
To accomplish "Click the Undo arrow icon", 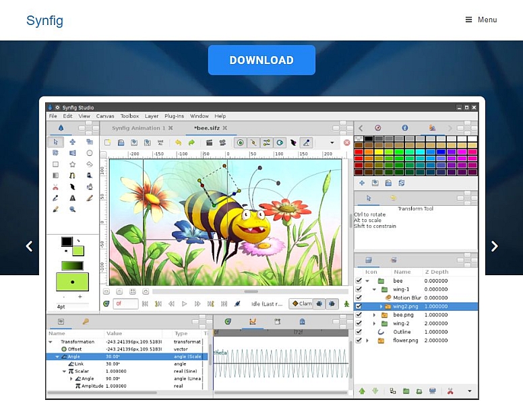I will 178,143.
